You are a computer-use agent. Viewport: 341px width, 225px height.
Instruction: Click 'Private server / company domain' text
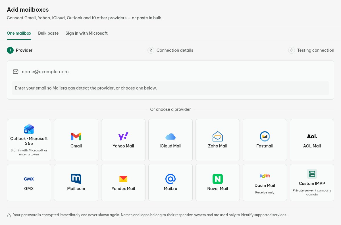[312, 192]
